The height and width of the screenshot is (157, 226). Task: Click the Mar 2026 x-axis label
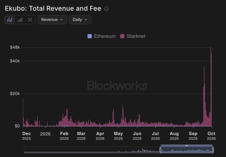[81, 136]
